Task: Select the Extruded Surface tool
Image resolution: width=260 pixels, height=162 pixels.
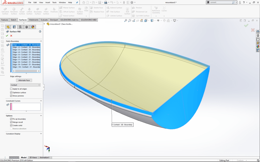Action: pyautogui.click(x=5, y=11)
